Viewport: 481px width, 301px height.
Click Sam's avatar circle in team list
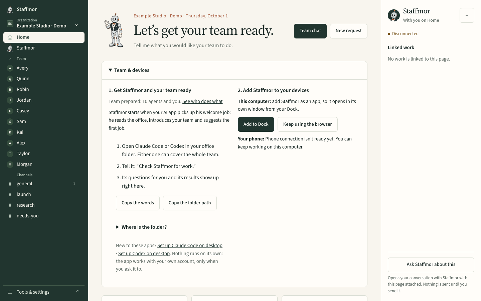tap(10, 122)
